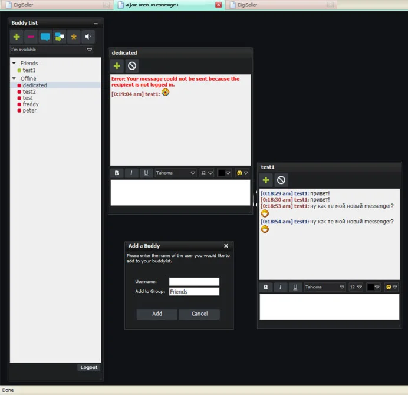Click the pink minus Remove Buddy icon

pyautogui.click(x=31, y=37)
